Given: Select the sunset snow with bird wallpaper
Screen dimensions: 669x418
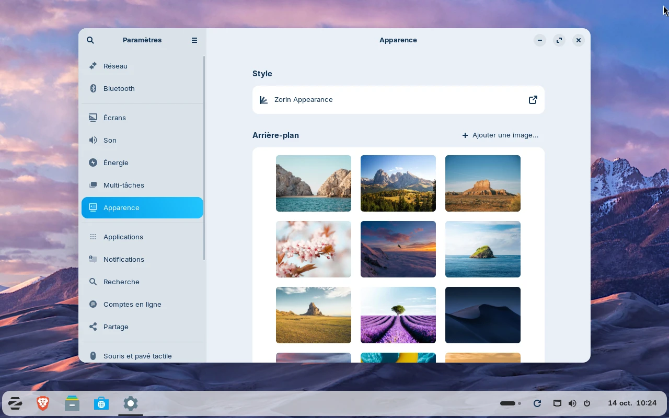Looking at the screenshot, I should click(x=398, y=249).
